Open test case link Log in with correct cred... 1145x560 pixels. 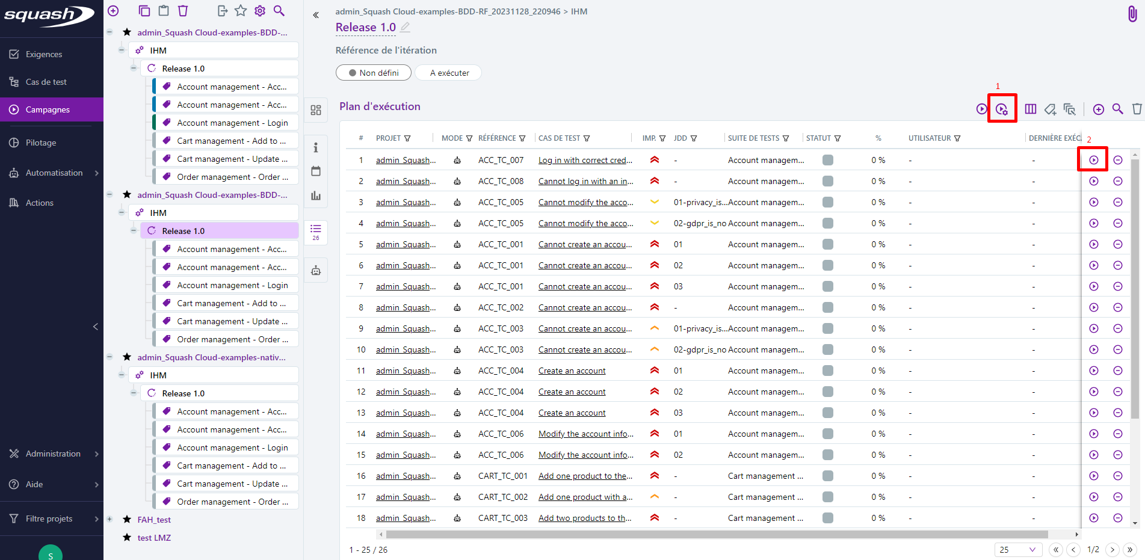[585, 160]
